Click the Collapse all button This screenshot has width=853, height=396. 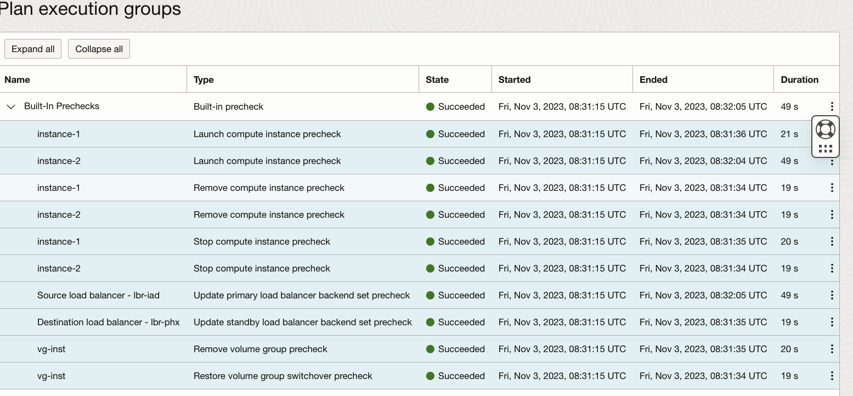tap(99, 49)
